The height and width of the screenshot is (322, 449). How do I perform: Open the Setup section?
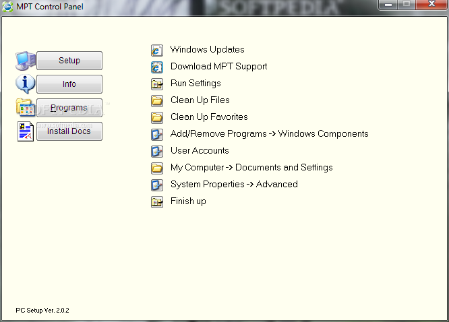click(69, 61)
